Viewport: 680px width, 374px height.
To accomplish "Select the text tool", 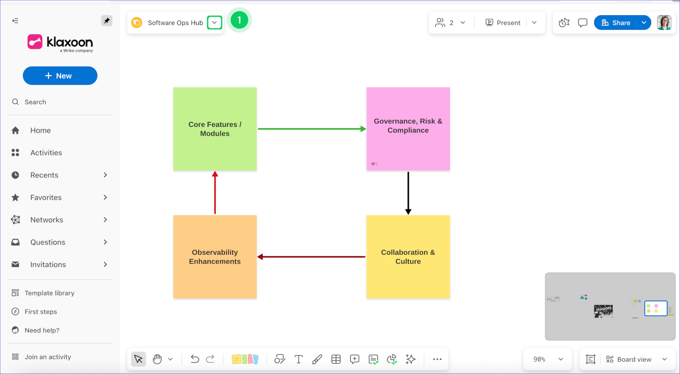I will click(298, 359).
